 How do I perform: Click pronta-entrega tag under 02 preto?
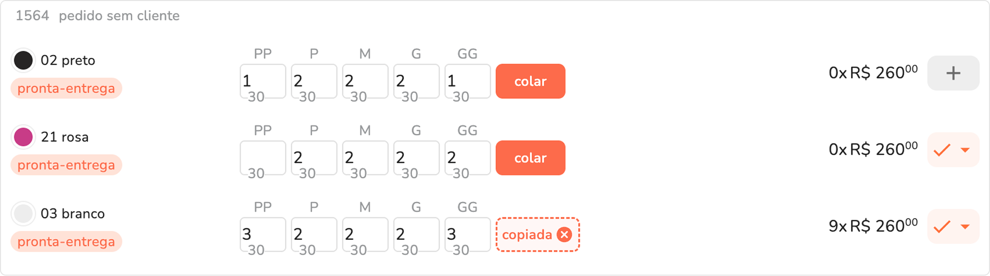(x=66, y=89)
